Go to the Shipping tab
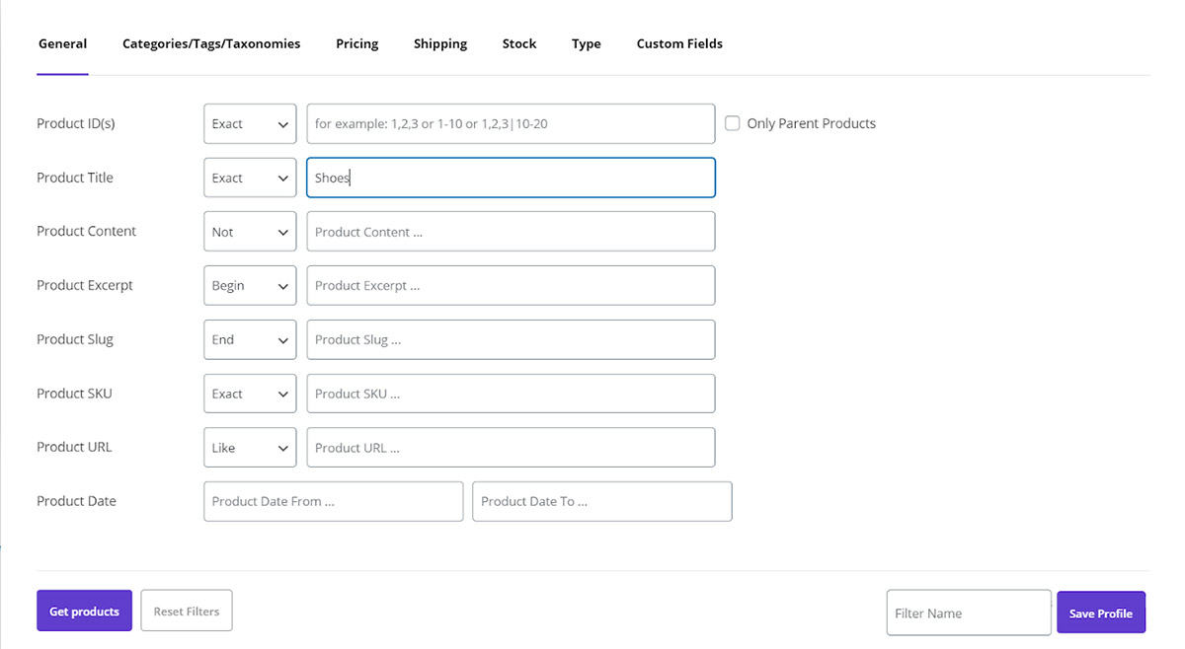This screenshot has height=649, width=1185. tap(440, 43)
